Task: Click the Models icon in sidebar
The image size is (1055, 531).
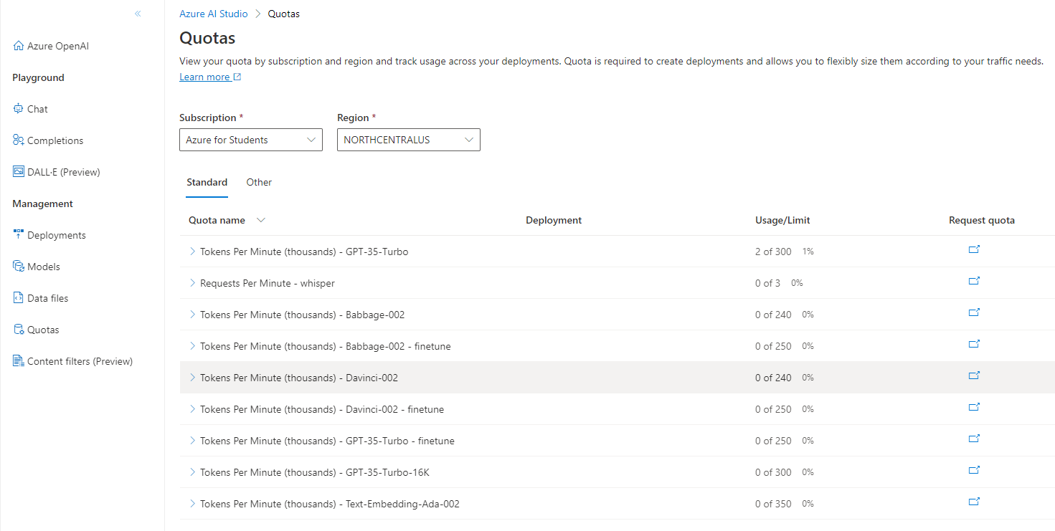Action: point(19,267)
